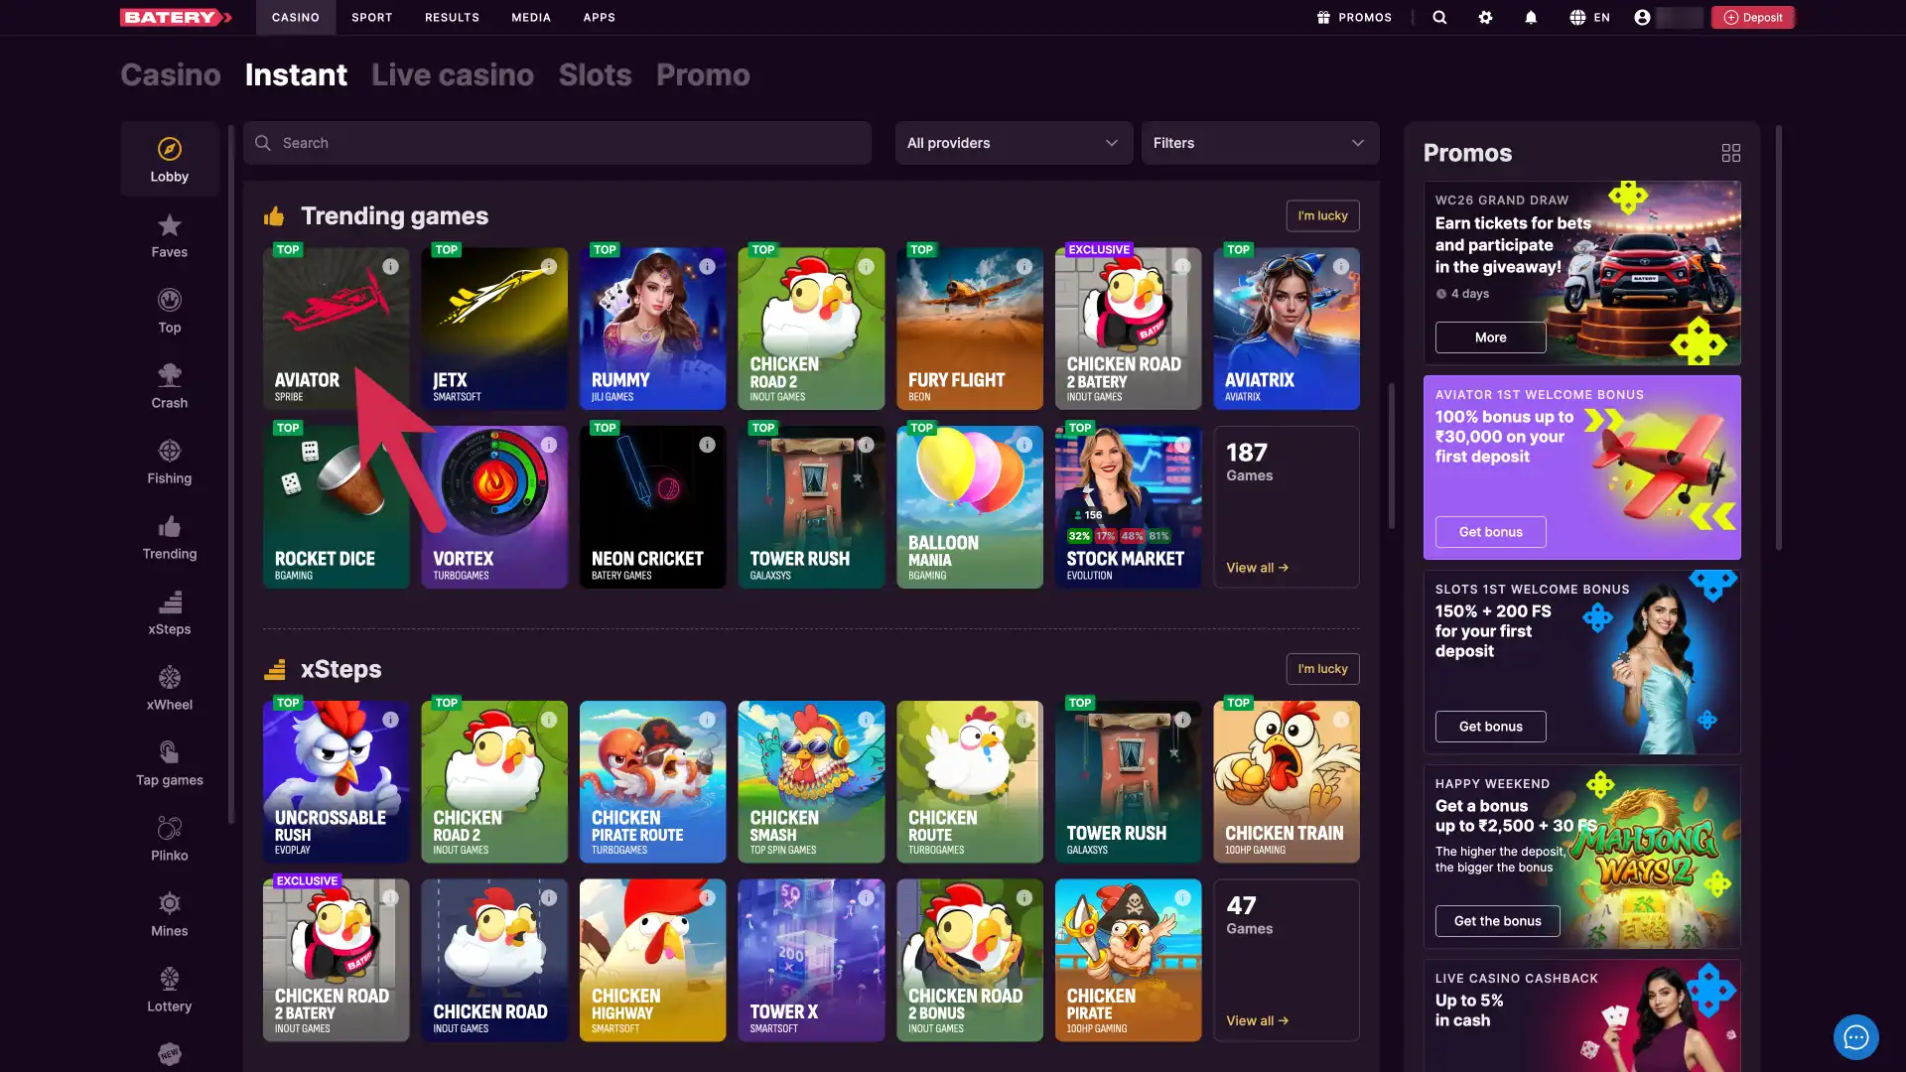Switch to the Promo tab
The height and width of the screenshot is (1072, 1906).
click(x=703, y=74)
